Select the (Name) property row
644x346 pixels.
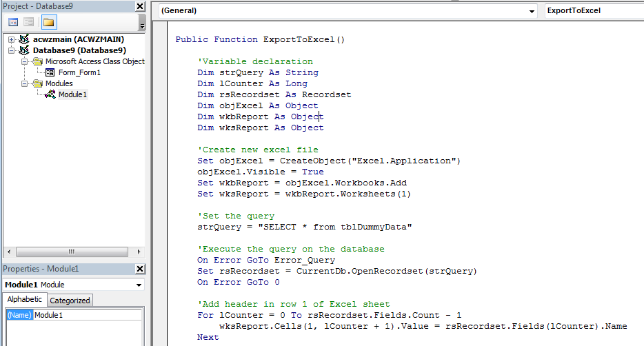tap(74, 315)
